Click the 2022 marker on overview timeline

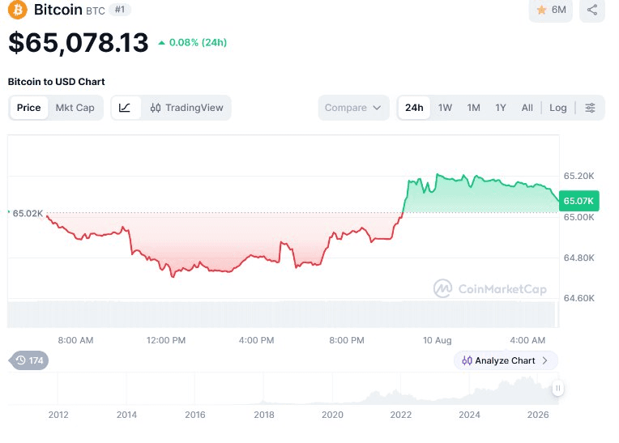coord(401,415)
